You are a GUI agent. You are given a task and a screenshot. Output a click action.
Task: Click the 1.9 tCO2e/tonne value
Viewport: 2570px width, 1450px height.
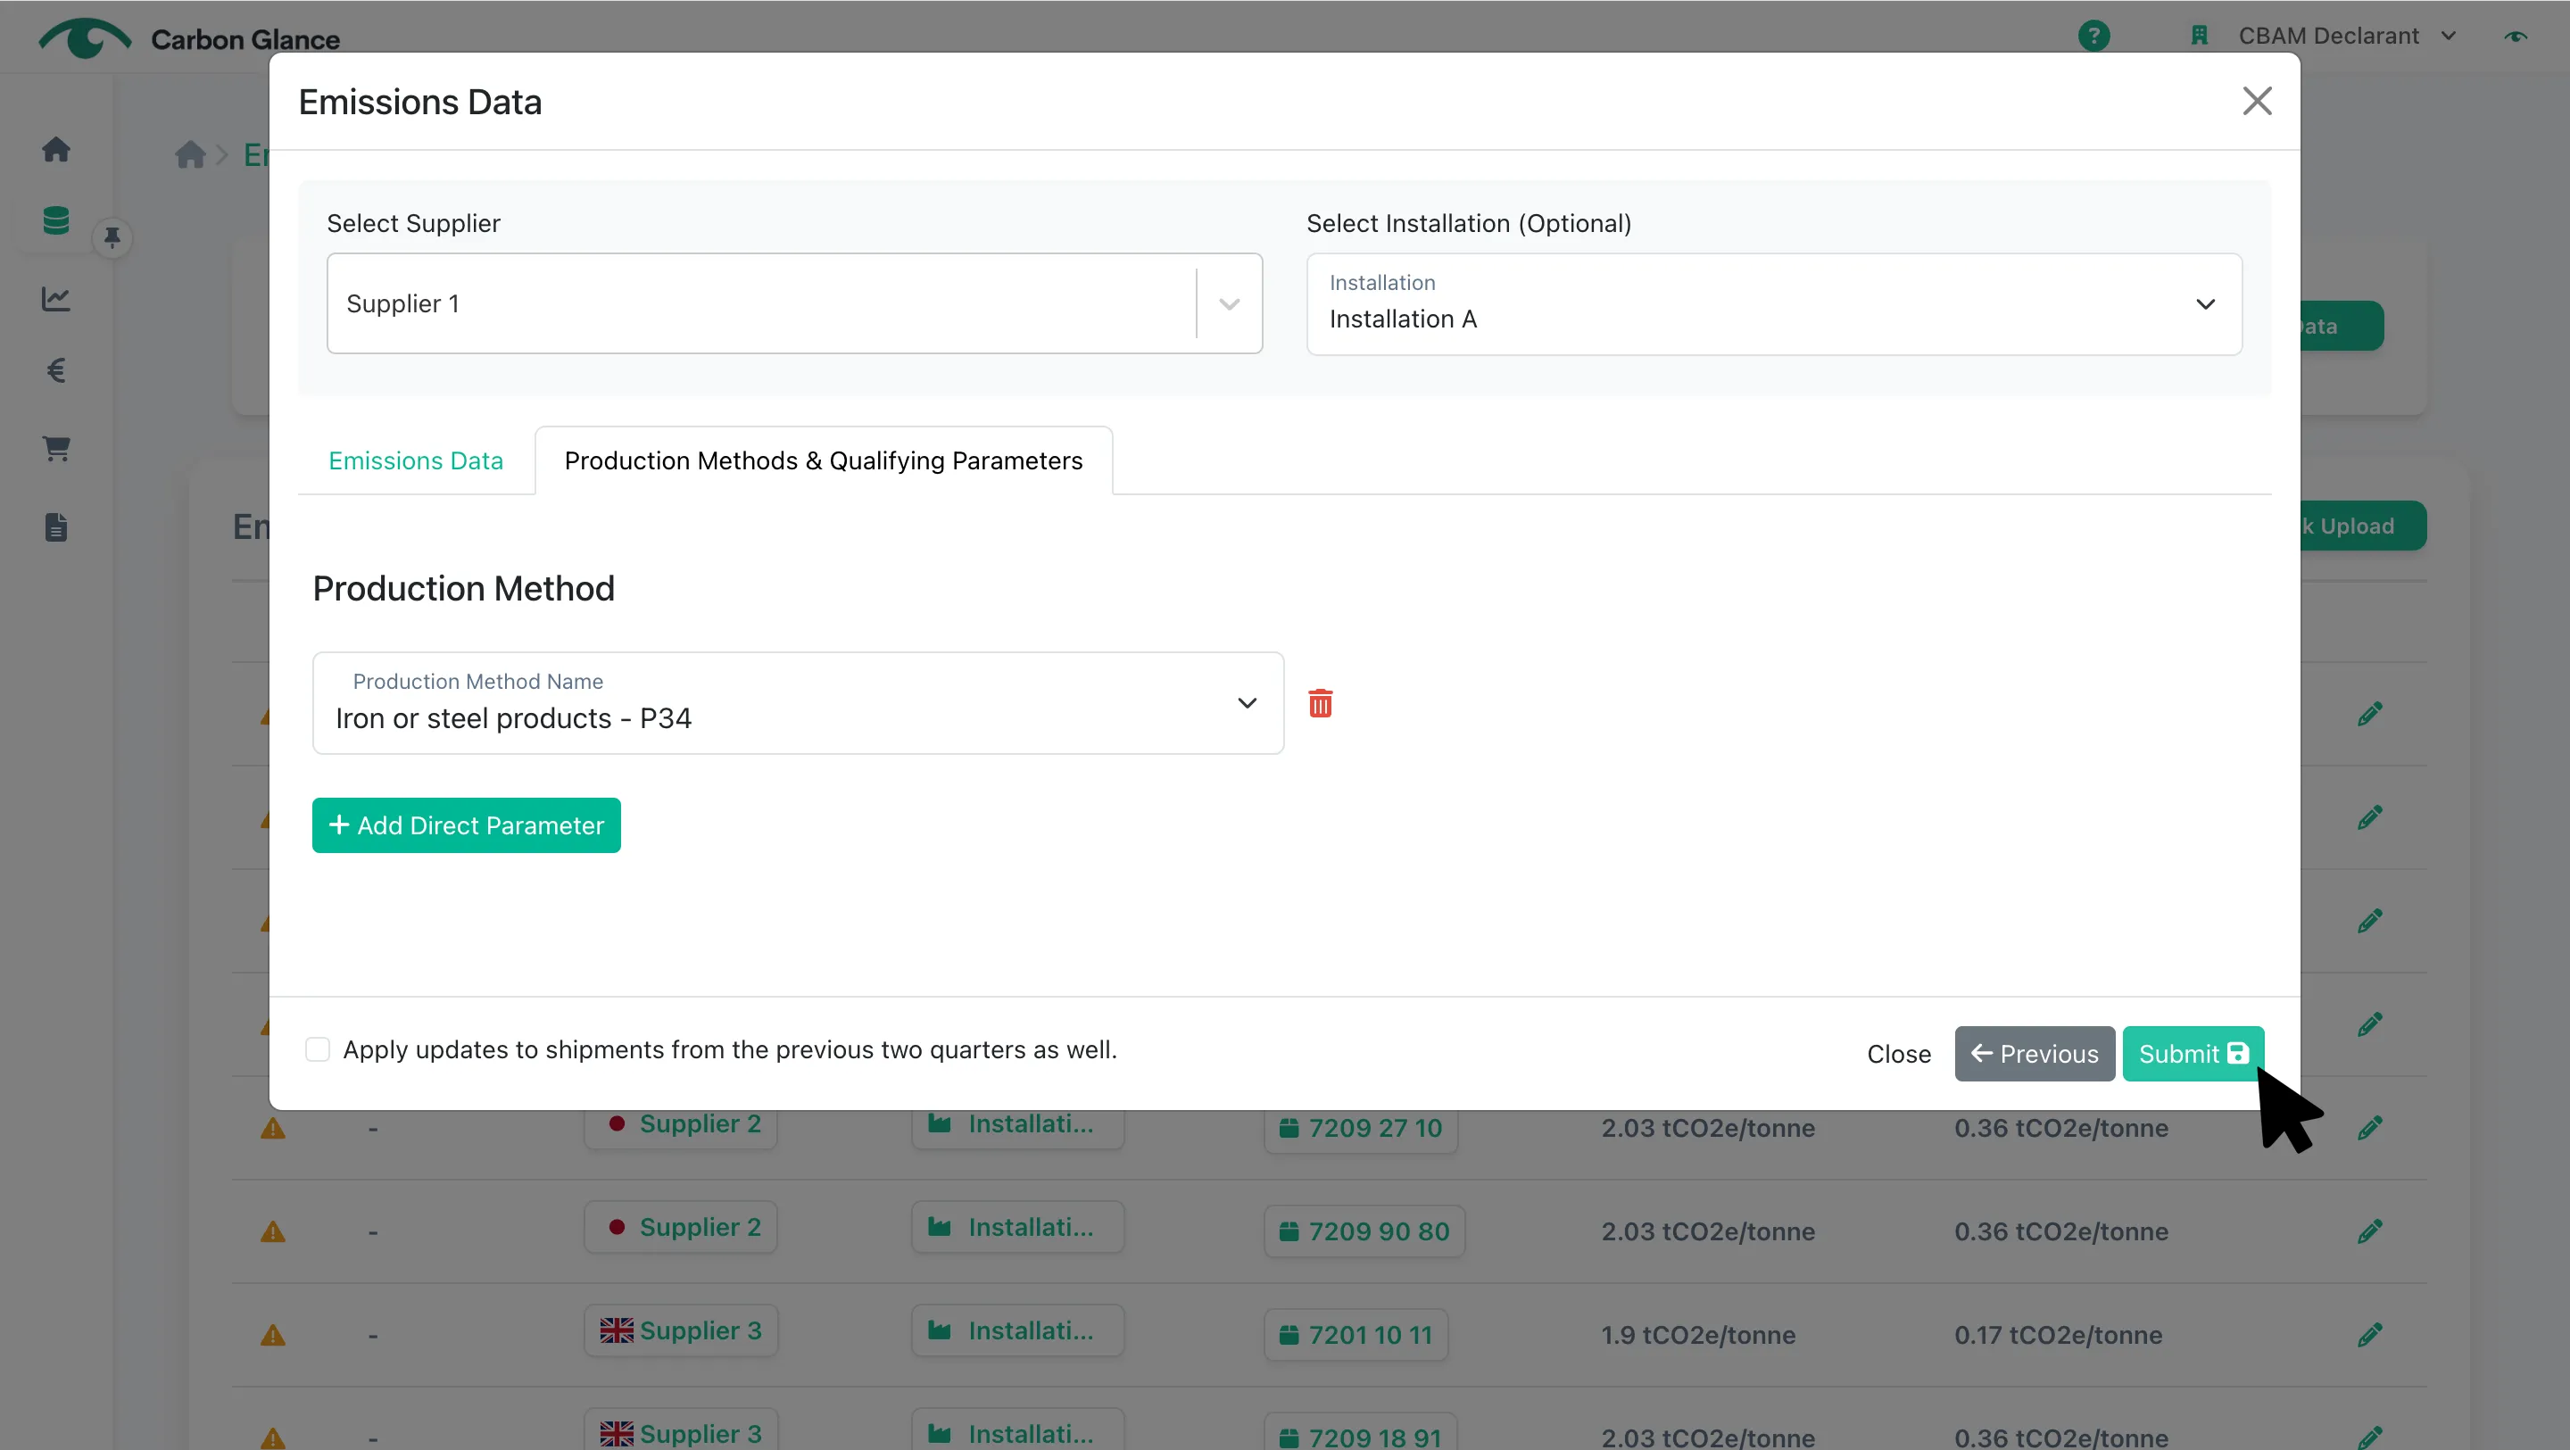1698,1335
